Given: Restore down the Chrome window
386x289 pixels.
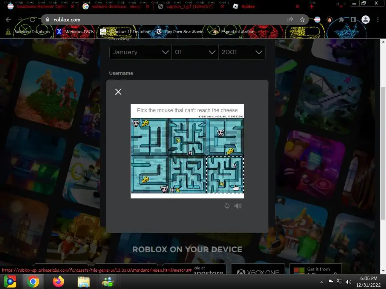Looking at the screenshot, I should pyautogui.click(x=363, y=3).
